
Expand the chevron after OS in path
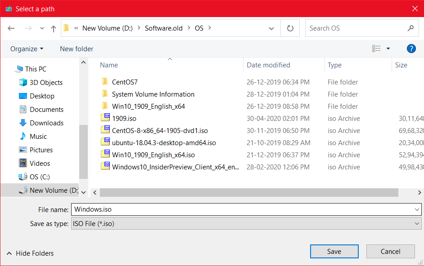tap(210, 28)
